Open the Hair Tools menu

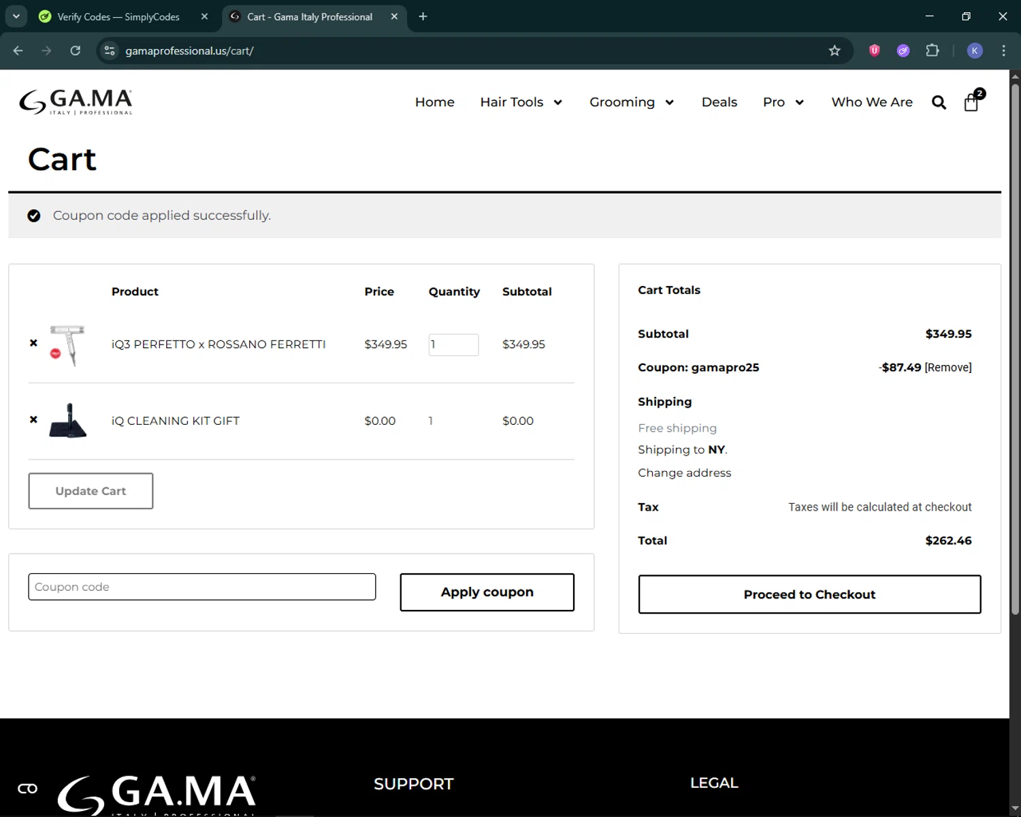tap(512, 102)
